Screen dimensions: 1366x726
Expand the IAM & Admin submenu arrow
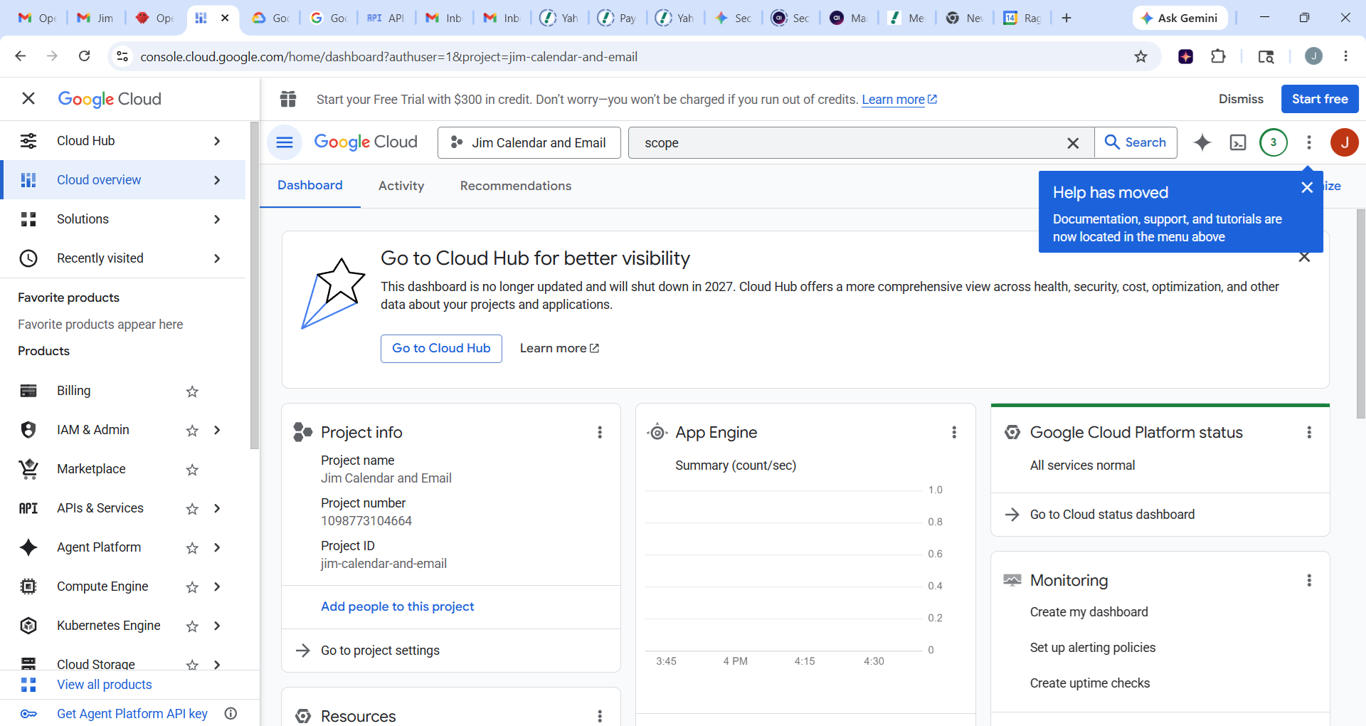click(217, 430)
